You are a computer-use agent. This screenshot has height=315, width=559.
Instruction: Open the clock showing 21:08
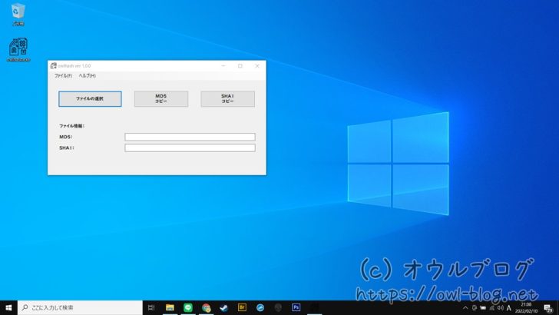[x=526, y=308]
